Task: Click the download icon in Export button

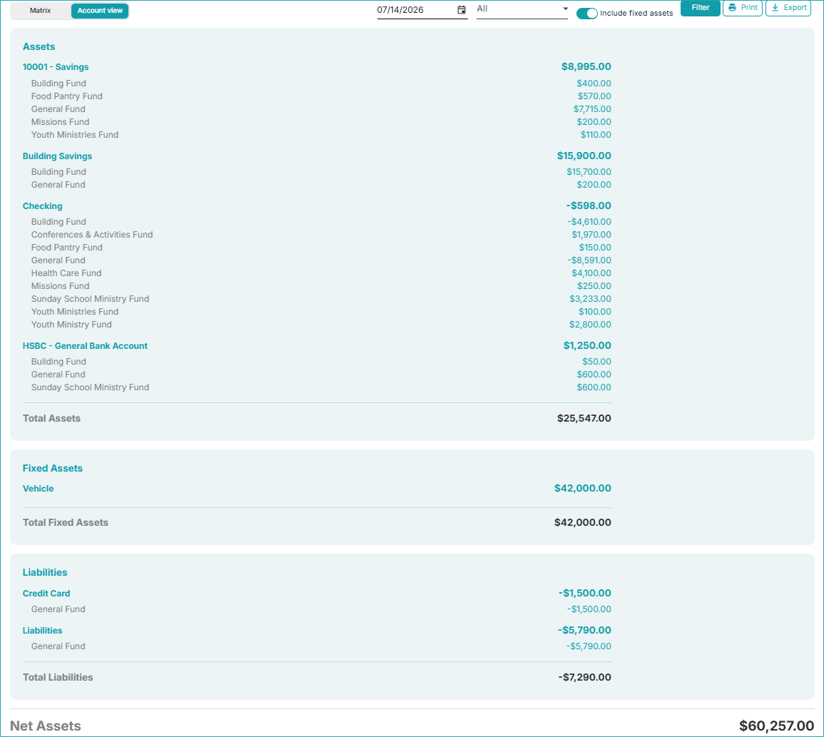Action: 775,7
